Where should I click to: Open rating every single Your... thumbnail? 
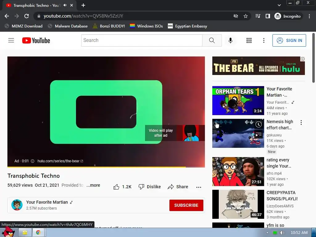coord(238,172)
